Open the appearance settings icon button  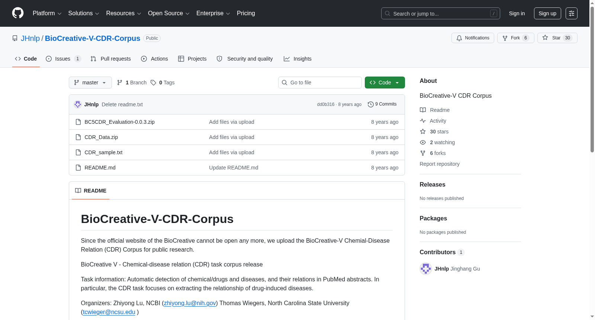click(x=572, y=13)
